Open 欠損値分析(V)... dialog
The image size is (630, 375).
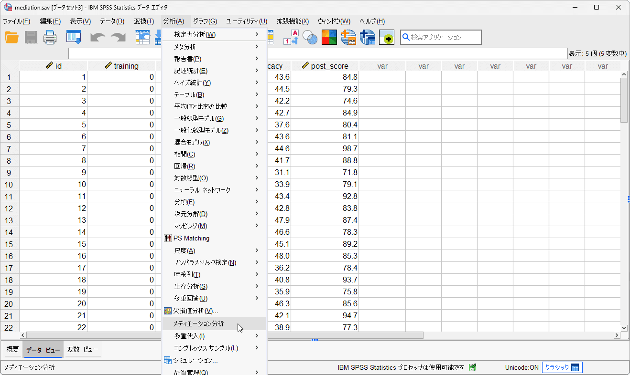[196, 311]
